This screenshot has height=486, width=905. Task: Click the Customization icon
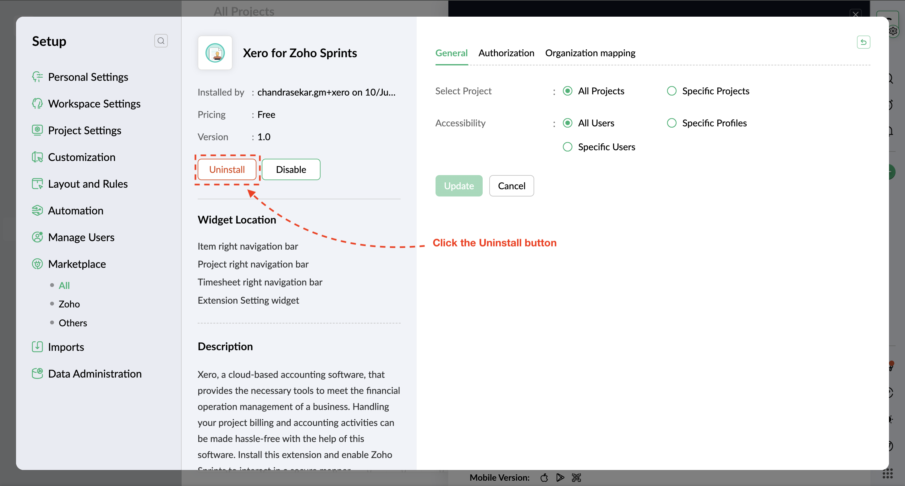[37, 157]
